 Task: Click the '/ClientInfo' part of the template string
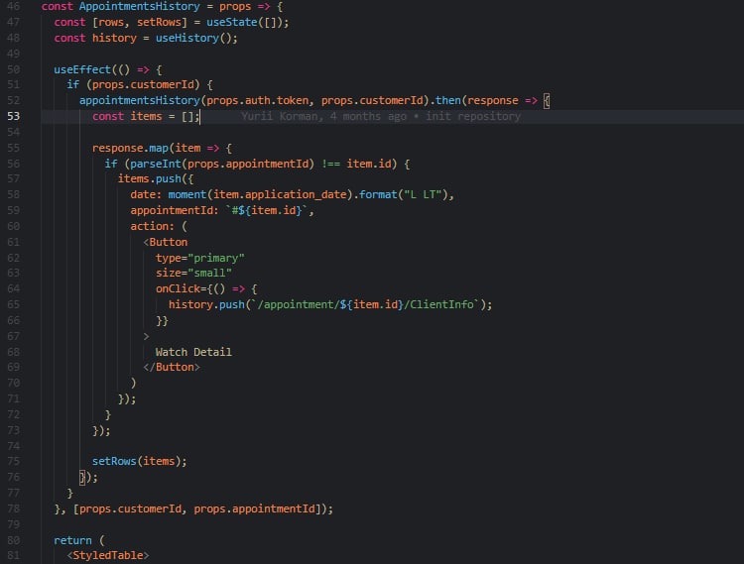[x=438, y=304]
